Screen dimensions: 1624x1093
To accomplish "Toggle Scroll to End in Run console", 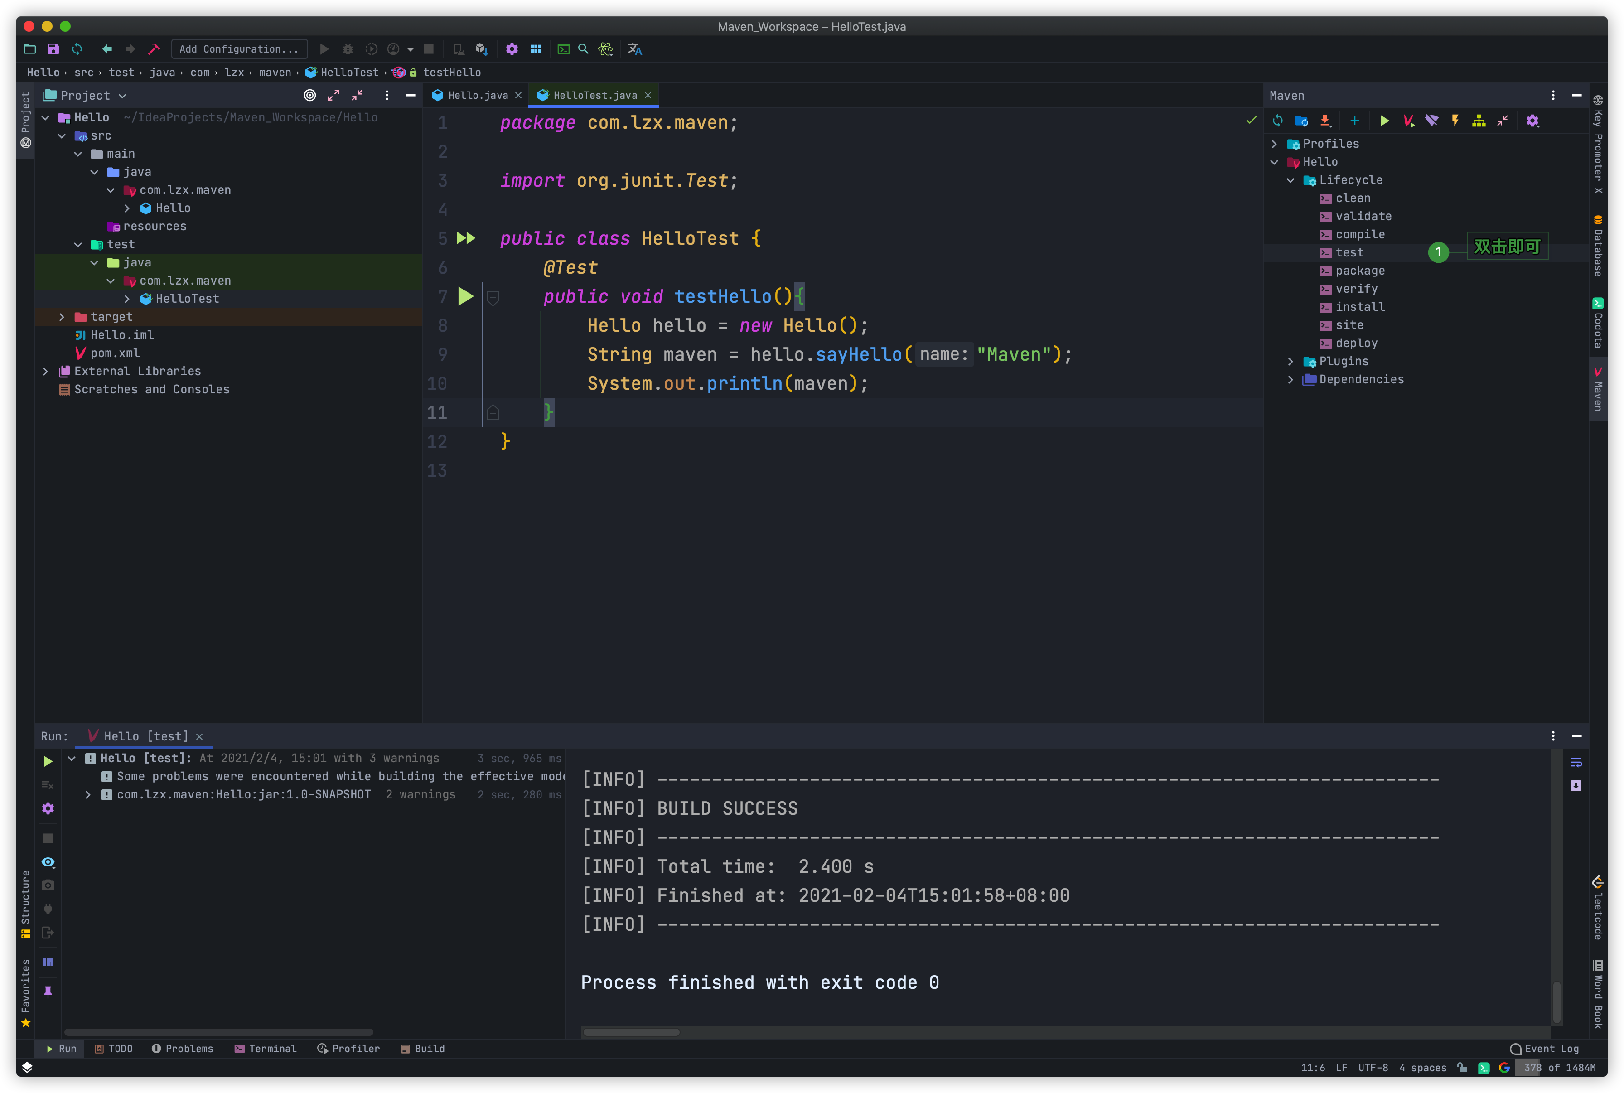I will click(x=1576, y=786).
